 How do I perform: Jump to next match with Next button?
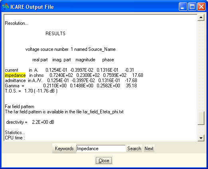(149, 149)
